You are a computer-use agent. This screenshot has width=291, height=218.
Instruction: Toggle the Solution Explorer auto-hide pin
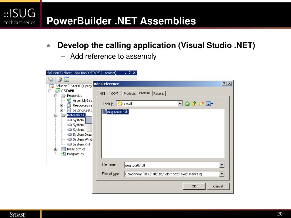click(x=130, y=73)
